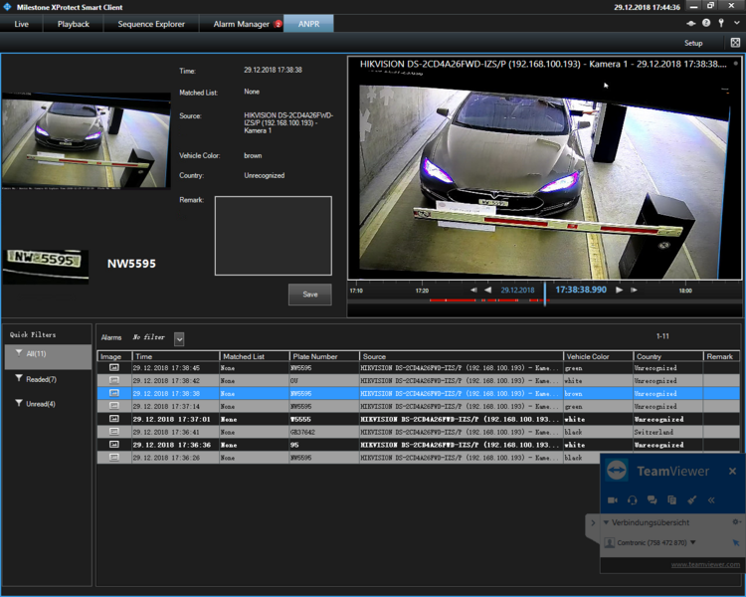Collapse the TeamViewer panel side arrow
Image resolution: width=746 pixels, height=597 pixels.
tap(593, 522)
